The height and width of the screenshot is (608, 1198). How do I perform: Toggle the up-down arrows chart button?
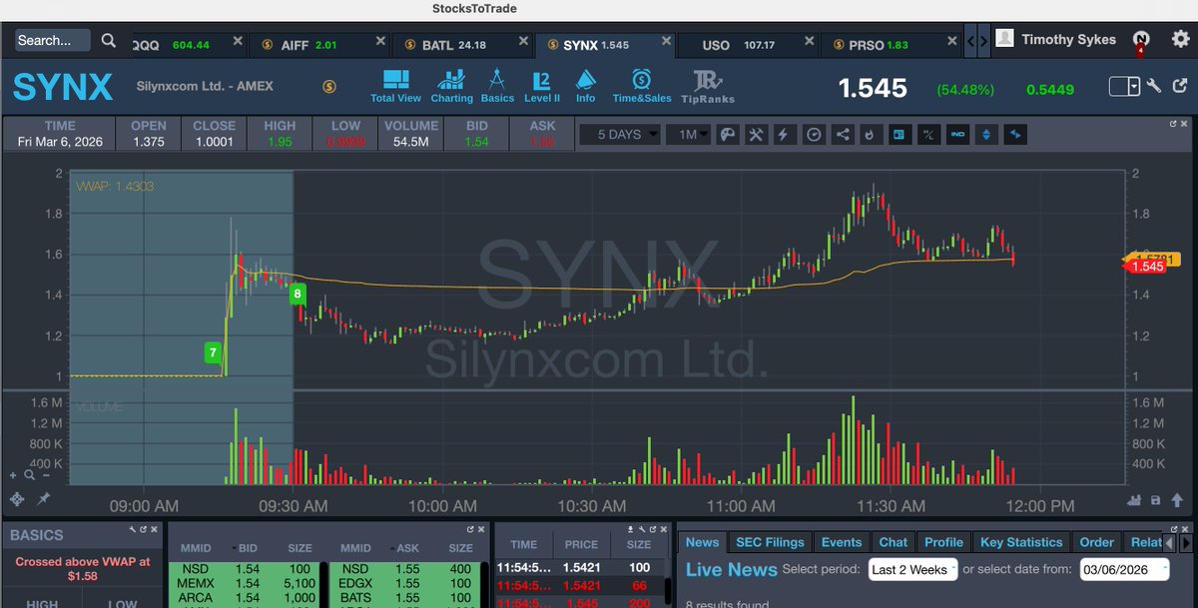(x=987, y=134)
